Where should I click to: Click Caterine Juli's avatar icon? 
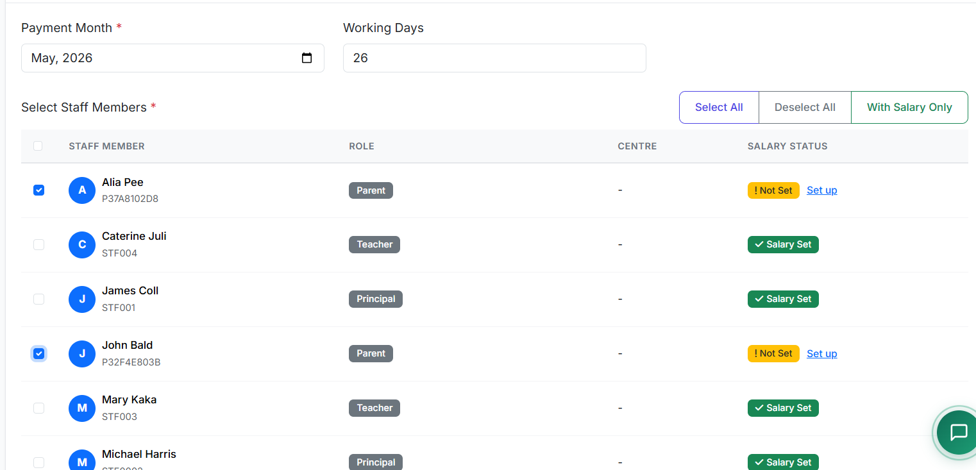[x=82, y=245]
